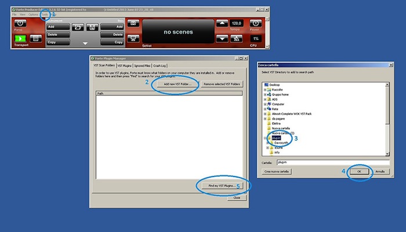This screenshot has width=406, height=232.
Task: Click Add new VST Folder button
Action: point(177,84)
